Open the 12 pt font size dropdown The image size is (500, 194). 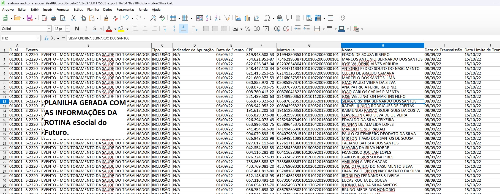(67, 29)
